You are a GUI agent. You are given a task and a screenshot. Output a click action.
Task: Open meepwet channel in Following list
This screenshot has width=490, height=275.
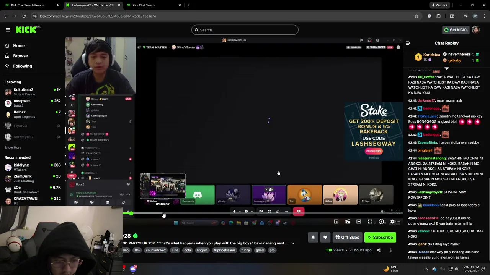(x=33, y=103)
